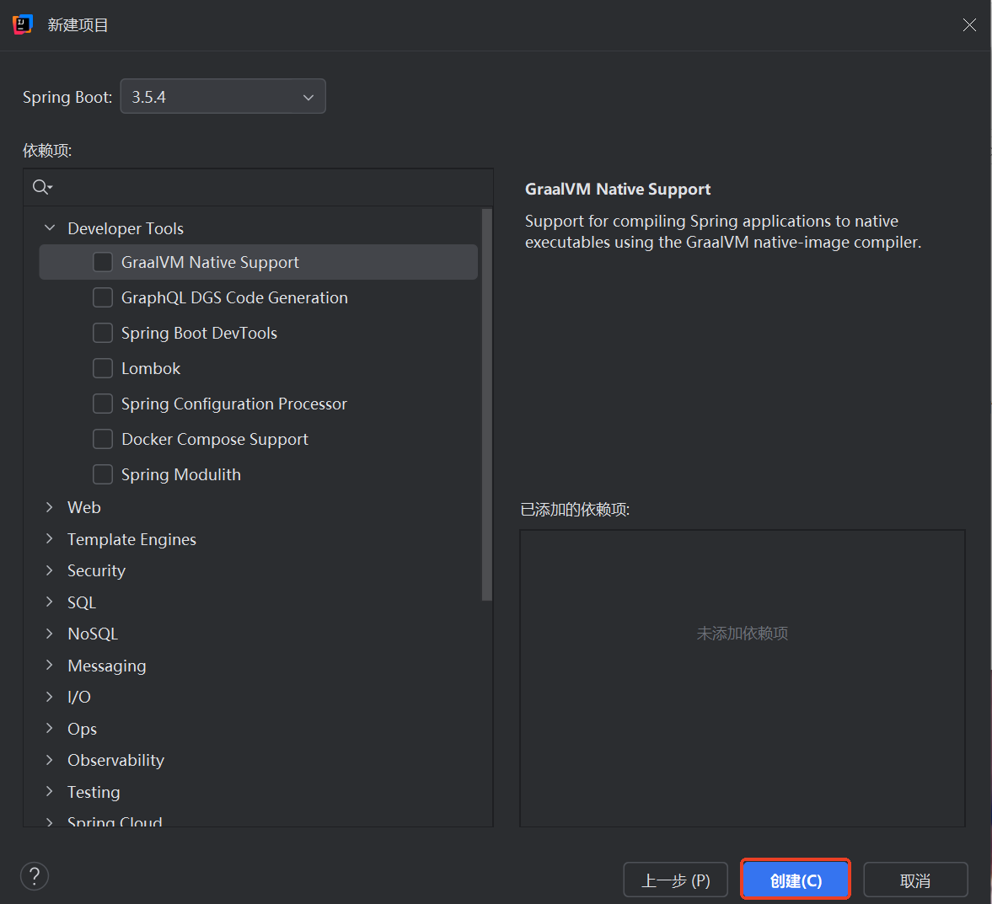Expand the NoSQL category
992x904 pixels.
[50, 634]
